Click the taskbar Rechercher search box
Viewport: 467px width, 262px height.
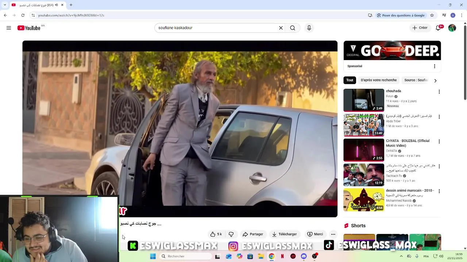(185, 256)
